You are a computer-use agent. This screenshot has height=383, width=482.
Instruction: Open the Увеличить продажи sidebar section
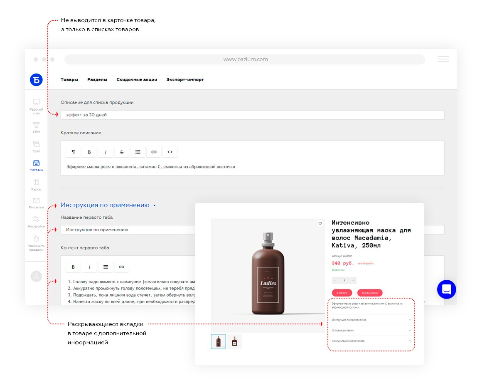(36, 243)
